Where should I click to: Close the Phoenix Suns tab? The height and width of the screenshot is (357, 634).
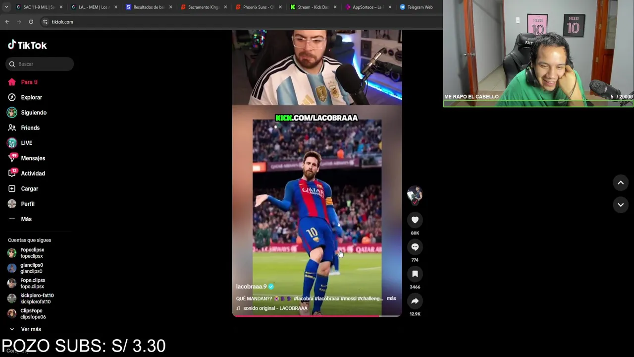[x=280, y=7]
